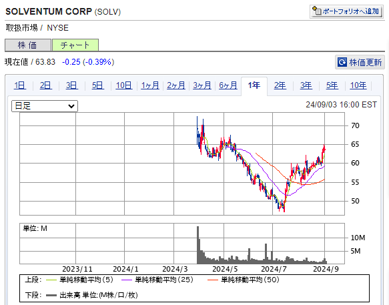Show the 10年 chart range
This screenshot has height=305, width=389.
click(358, 85)
